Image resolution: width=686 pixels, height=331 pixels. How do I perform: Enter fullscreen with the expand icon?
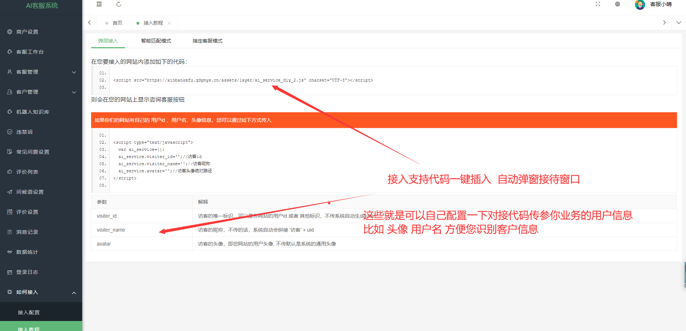pos(598,4)
